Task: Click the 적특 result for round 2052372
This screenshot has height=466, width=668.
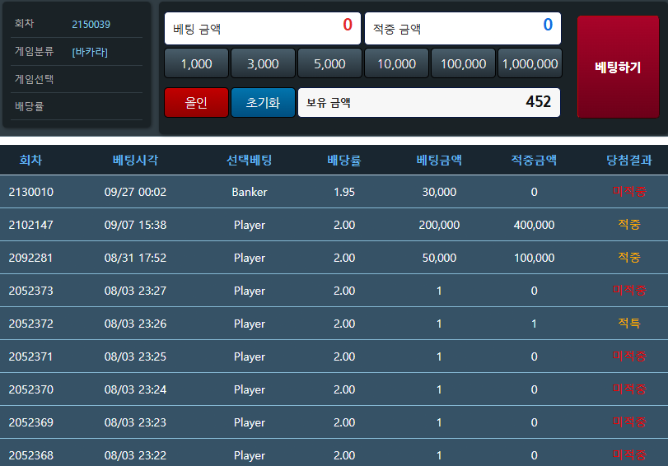Action: [x=629, y=323]
